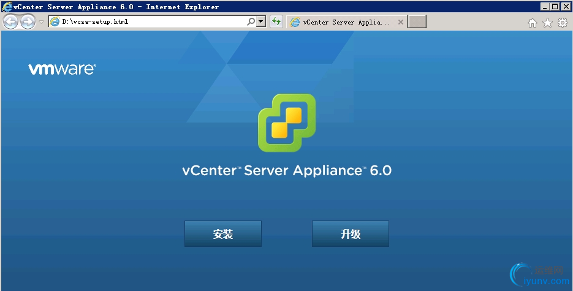
Task: Open the Home page icon
Action: (533, 23)
